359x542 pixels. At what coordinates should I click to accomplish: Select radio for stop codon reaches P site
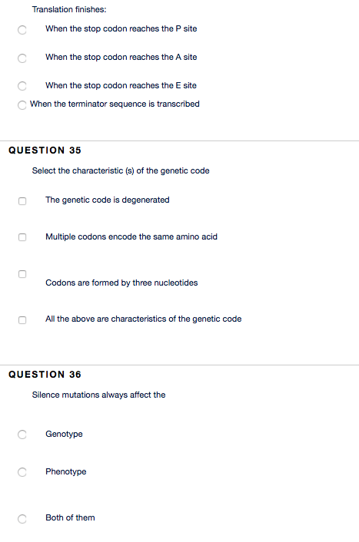tap(22, 30)
